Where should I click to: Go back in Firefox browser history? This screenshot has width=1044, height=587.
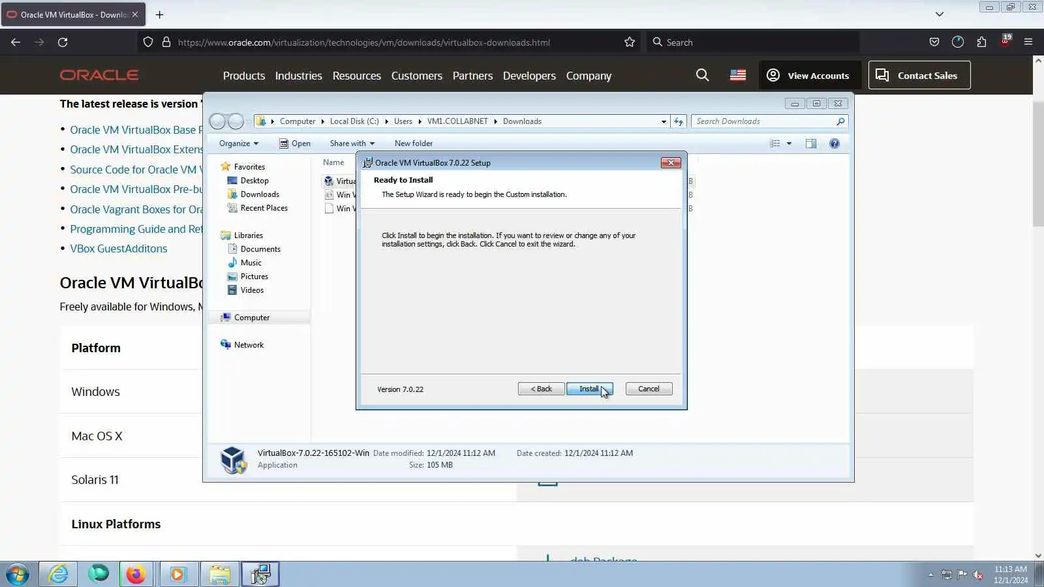tap(16, 42)
